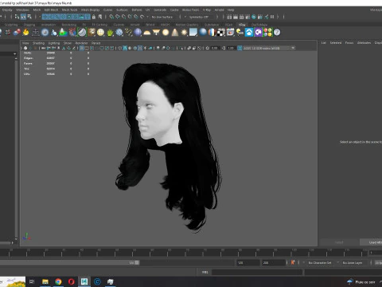The image size is (382, 287).
Task: Click the green flask shelf icon
Action: [63, 33]
